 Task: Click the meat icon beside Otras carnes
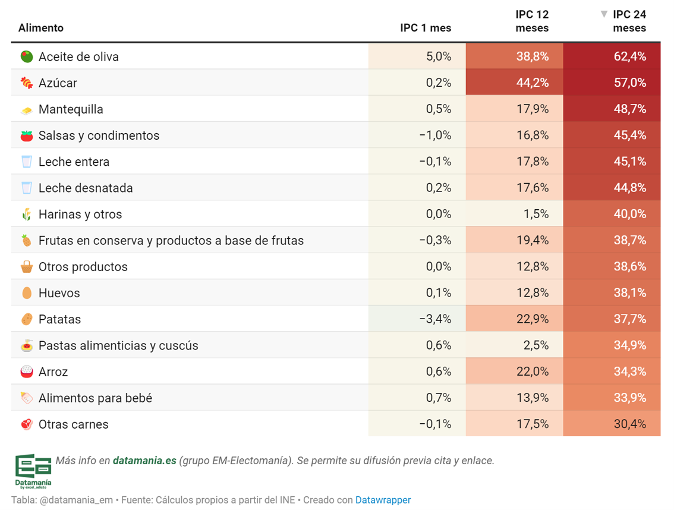tap(27, 424)
